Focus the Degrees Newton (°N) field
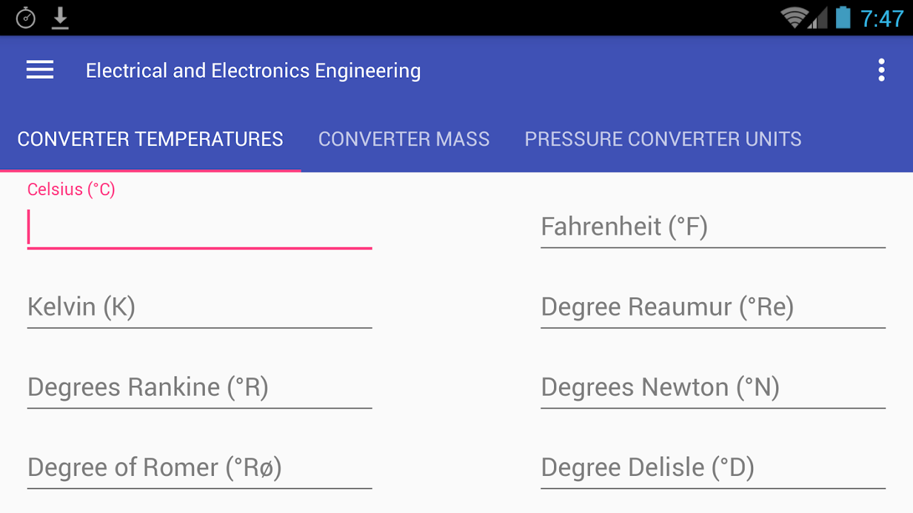 (x=713, y=387)
